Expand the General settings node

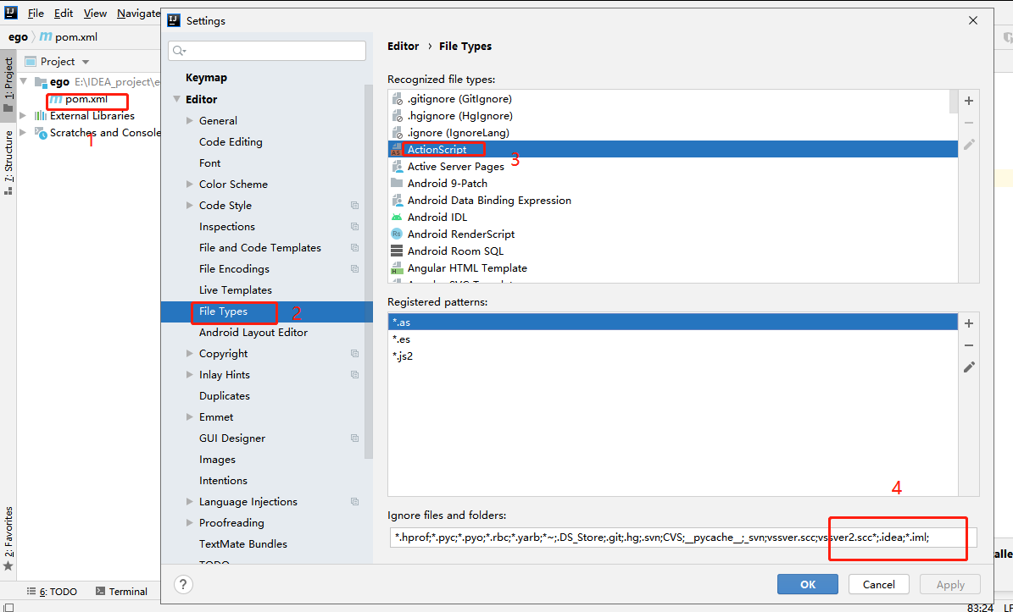click(x=189, y=120)
